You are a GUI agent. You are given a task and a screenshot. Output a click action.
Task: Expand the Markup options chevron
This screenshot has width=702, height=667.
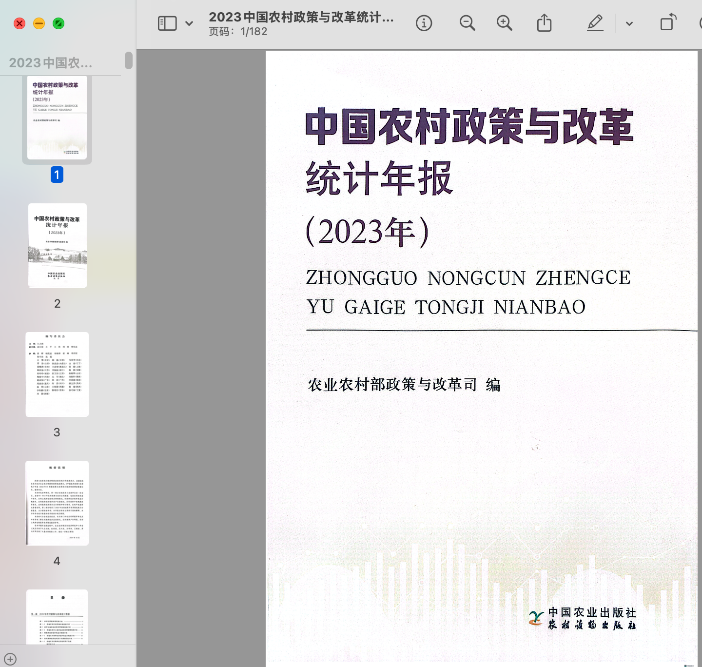click(629, 23)
